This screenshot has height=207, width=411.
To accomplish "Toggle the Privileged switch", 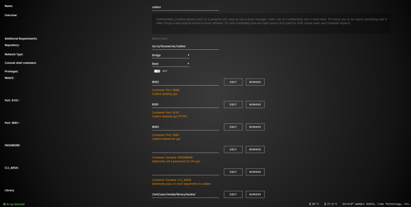I will click(x=157, y=71).
